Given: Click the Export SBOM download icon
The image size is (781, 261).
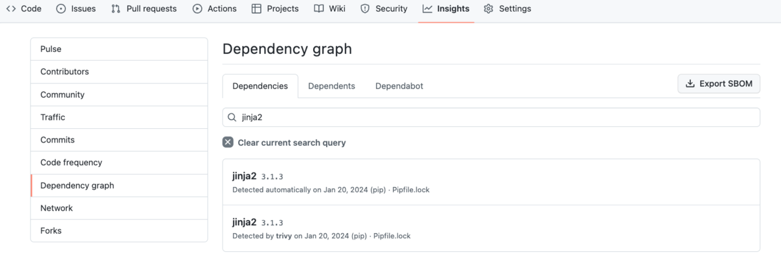Looking at the screenshot, I should [691, 84].
